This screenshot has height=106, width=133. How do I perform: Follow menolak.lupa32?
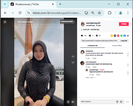click(124, 24)
